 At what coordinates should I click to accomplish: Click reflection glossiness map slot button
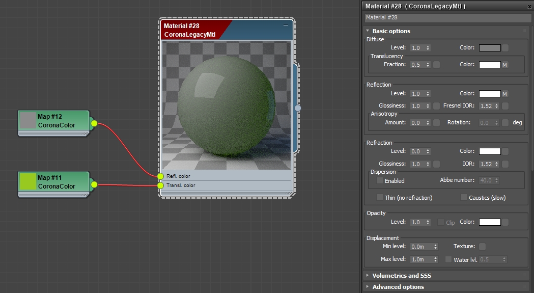436,106
